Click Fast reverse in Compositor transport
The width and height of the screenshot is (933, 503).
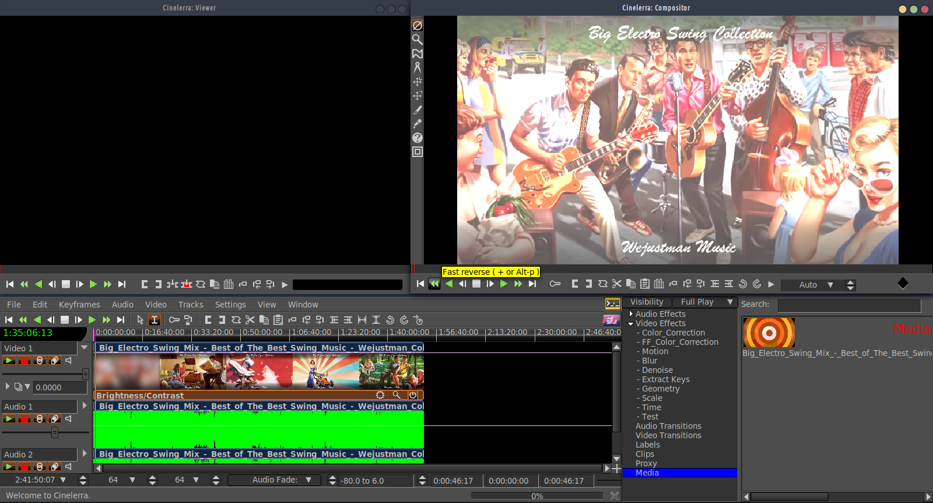coord(434,284)
